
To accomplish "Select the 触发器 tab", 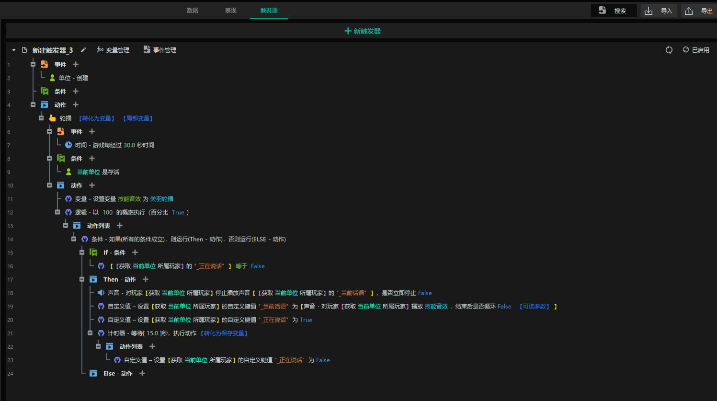I will point(269,10).
